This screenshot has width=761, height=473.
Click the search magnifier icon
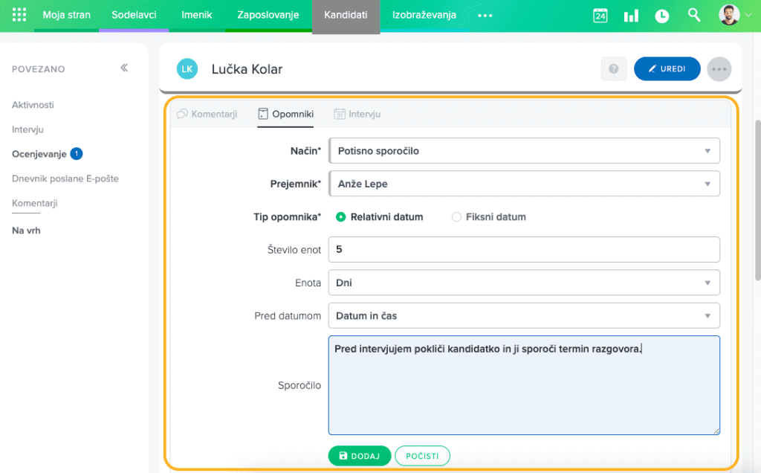(694, 15)
